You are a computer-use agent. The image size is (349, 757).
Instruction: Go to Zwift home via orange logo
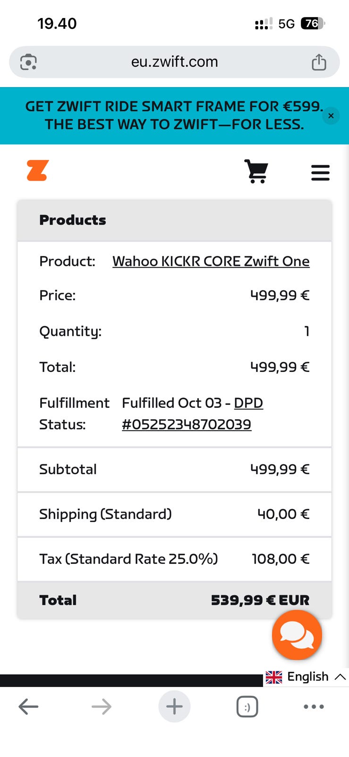point(38,171)
